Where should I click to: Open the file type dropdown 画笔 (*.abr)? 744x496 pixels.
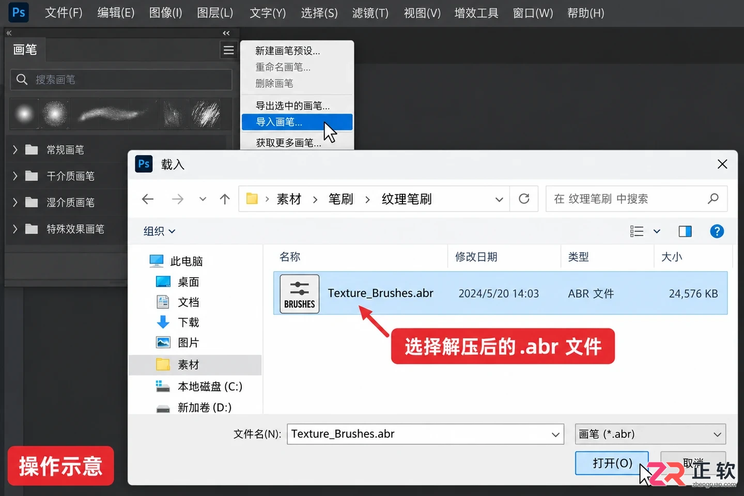click(650, 434)
